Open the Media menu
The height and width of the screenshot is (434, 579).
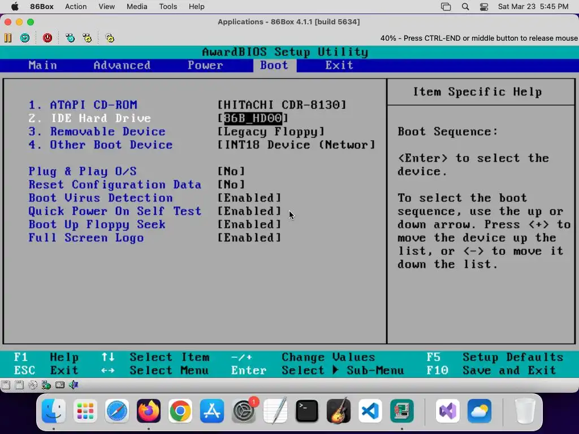(x=137, y=7)
